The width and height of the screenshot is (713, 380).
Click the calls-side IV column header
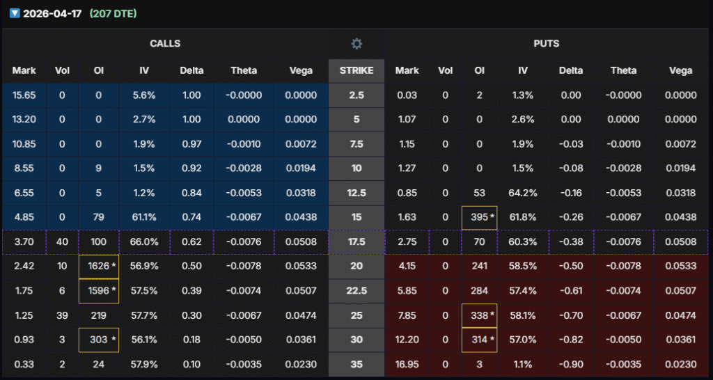click(x=145, y=70)
